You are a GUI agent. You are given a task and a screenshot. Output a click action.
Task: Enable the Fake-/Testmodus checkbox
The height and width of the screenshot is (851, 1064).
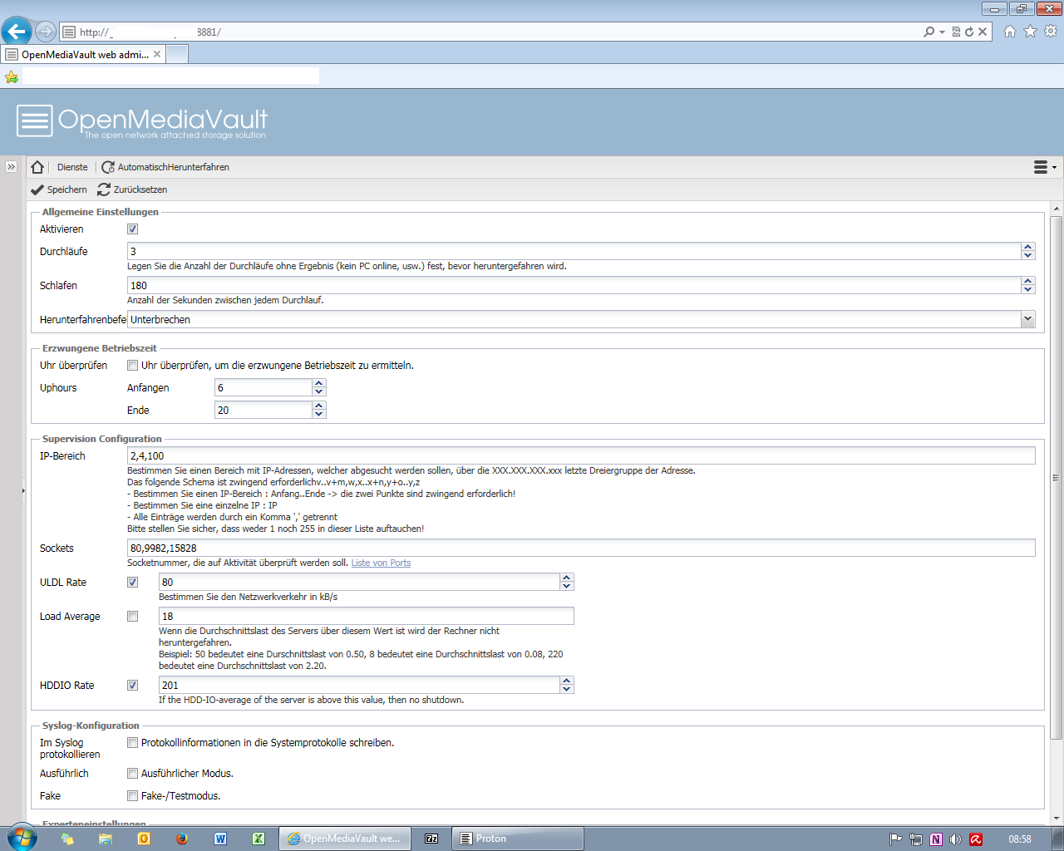click(x=132, y=796)
